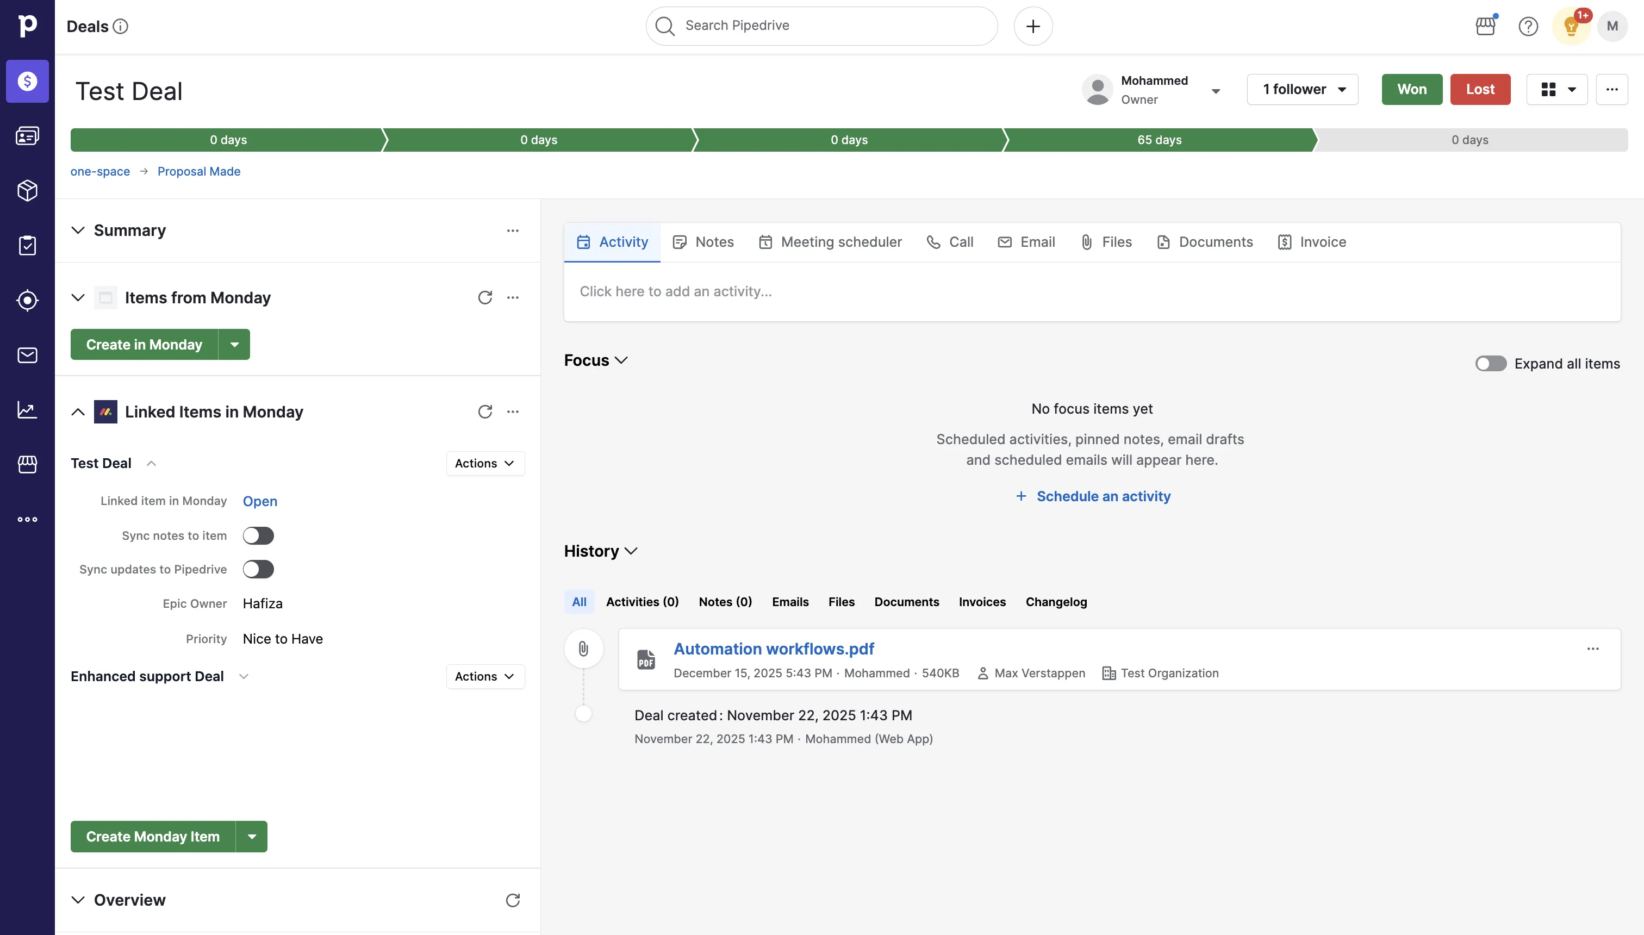
Task: Open Products cube icon in sidebar
Action: 27,190
